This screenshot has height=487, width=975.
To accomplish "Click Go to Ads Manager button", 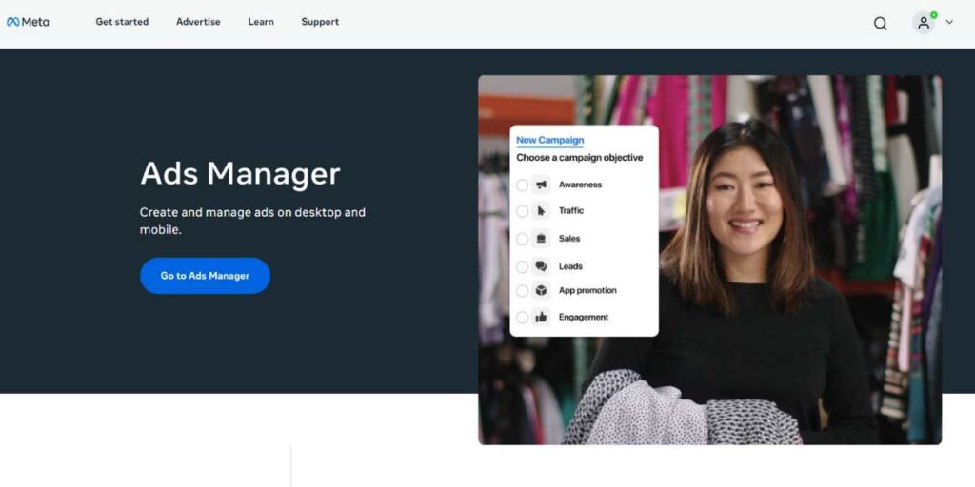I will 206,276.
